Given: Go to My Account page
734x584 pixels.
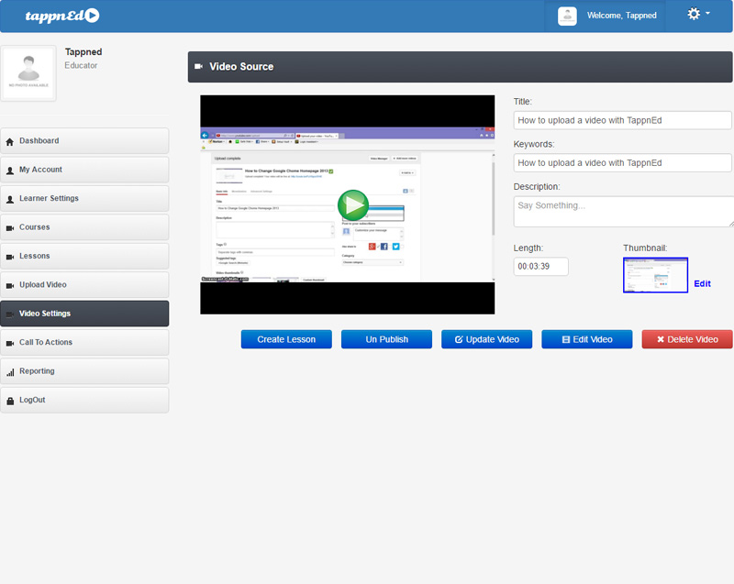Looking at the screenshot, I should tap(84, 170).
